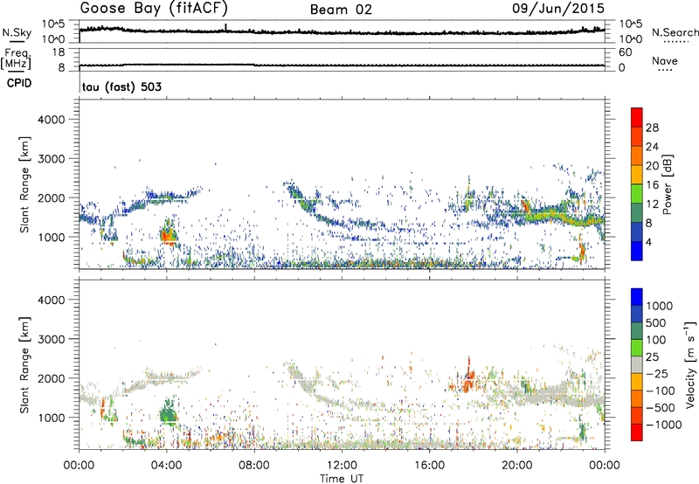Click the "-100" label on Velocity colorbar
699x484 pixels.
pyautogui.click(x=660, y=391)
